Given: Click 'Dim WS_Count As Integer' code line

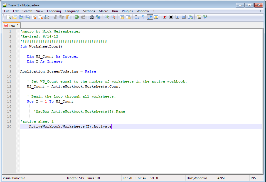Looking at the screenshot, I should [x=53, y=56].
